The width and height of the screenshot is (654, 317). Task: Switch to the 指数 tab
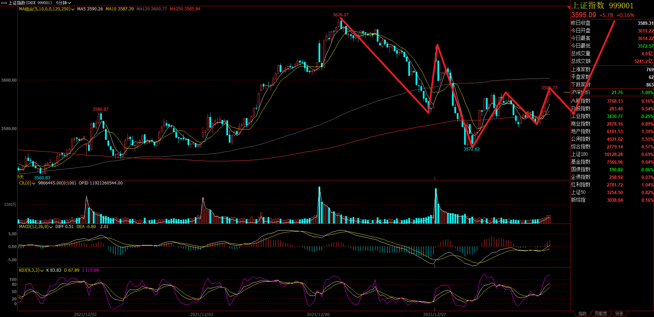[x=582, y=314]
